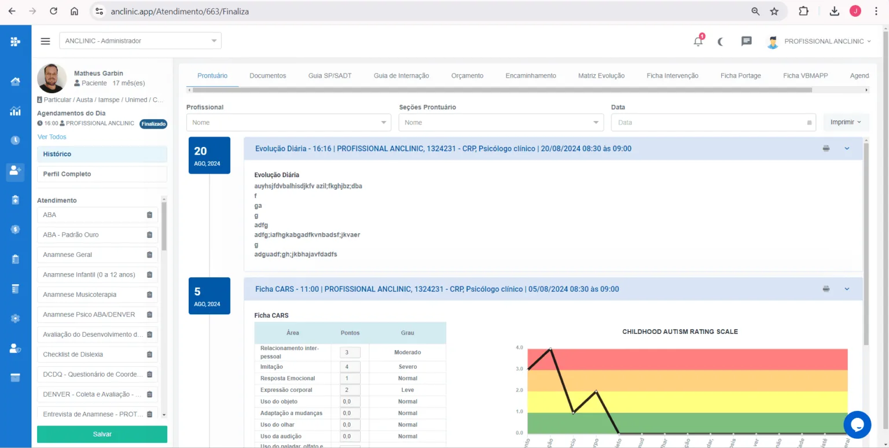
Task: Open the Ficha VBMAPP tab
Action: click(806, 76)
